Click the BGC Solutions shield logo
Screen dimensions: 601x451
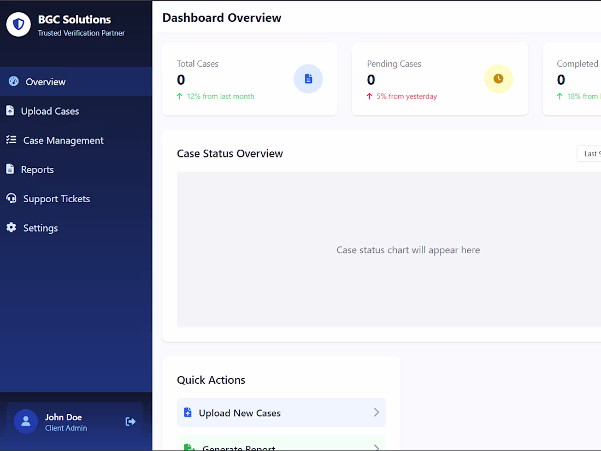(x=18, y=24)
